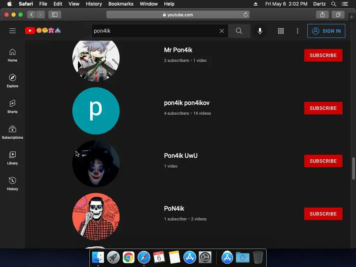Open System Preferences from the Dock

[x=205, y=258]
